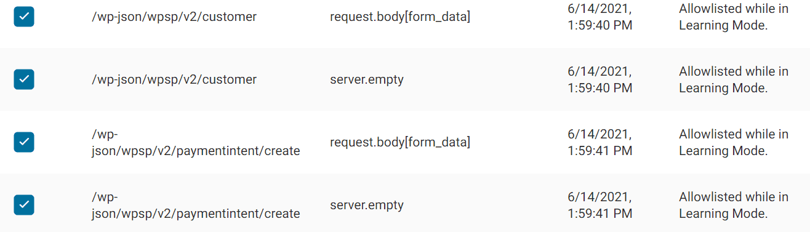Click paymentintent/create URL beside server.empty
This screenshot has width=810, height=232.
click(196, 205)
